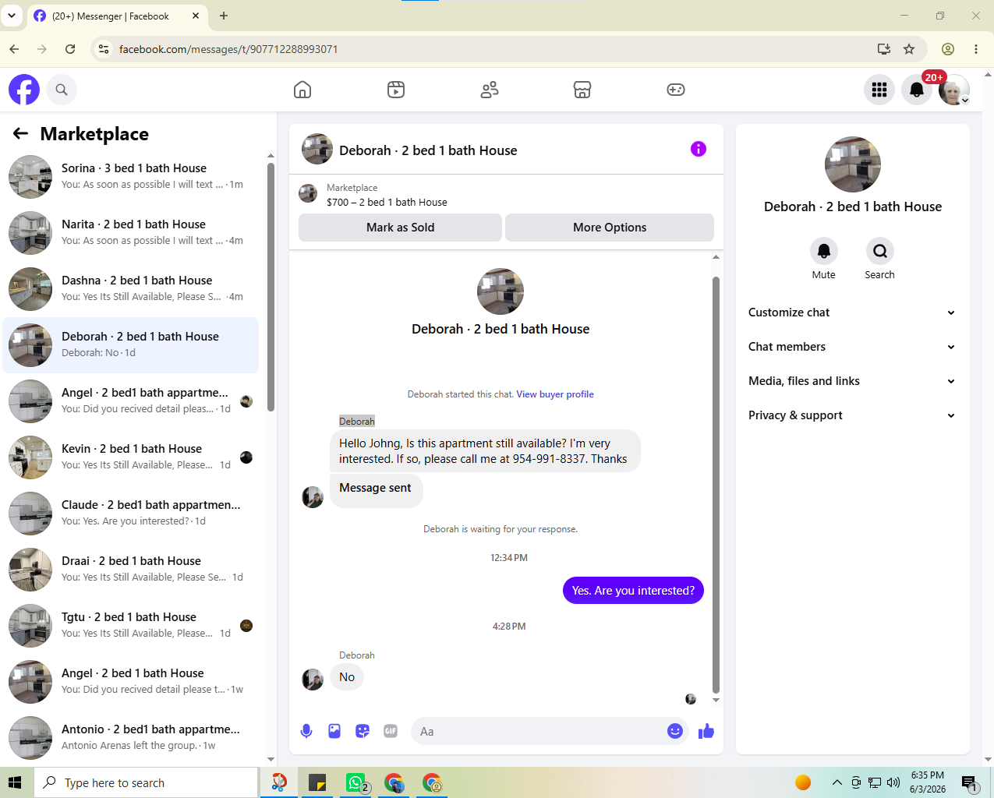The width and height of the screenshot is (994, 798).
Task: Choose a GIF icon
Action: point(391,731)
